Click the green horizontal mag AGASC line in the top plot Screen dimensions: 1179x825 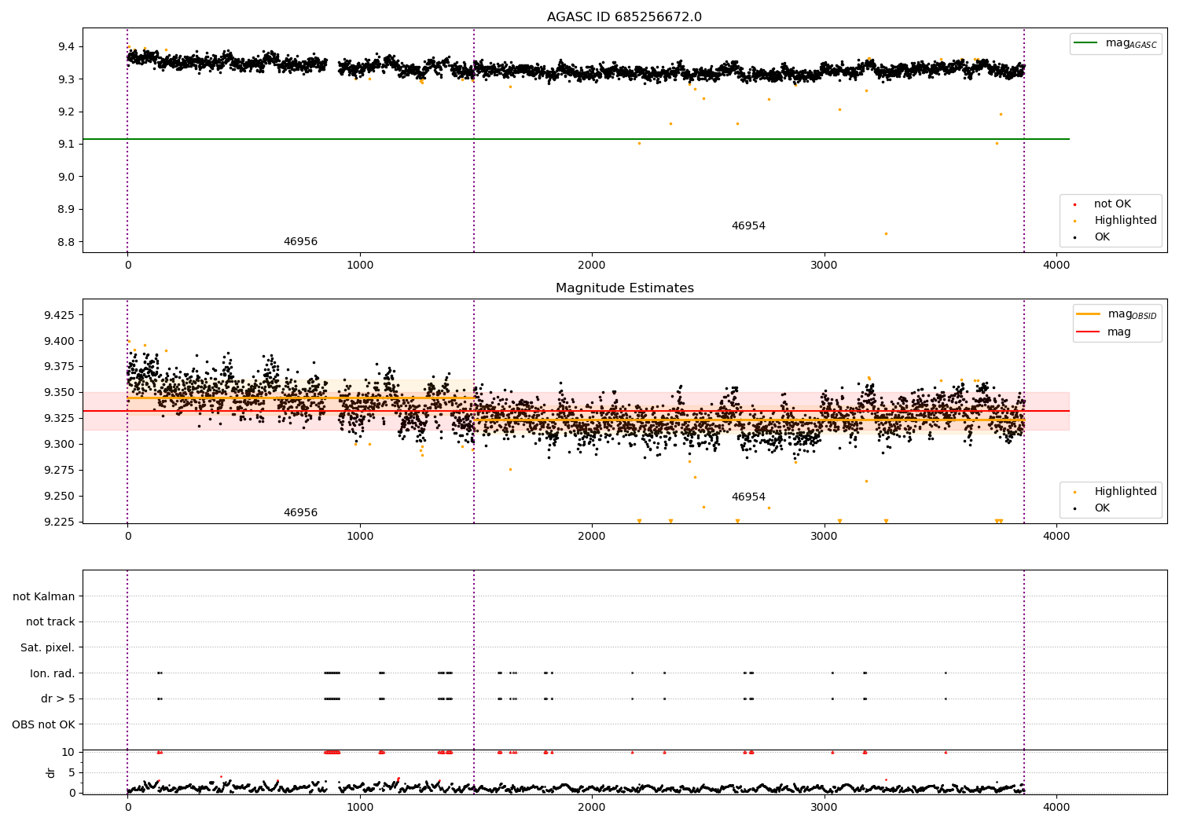point(576,139)
